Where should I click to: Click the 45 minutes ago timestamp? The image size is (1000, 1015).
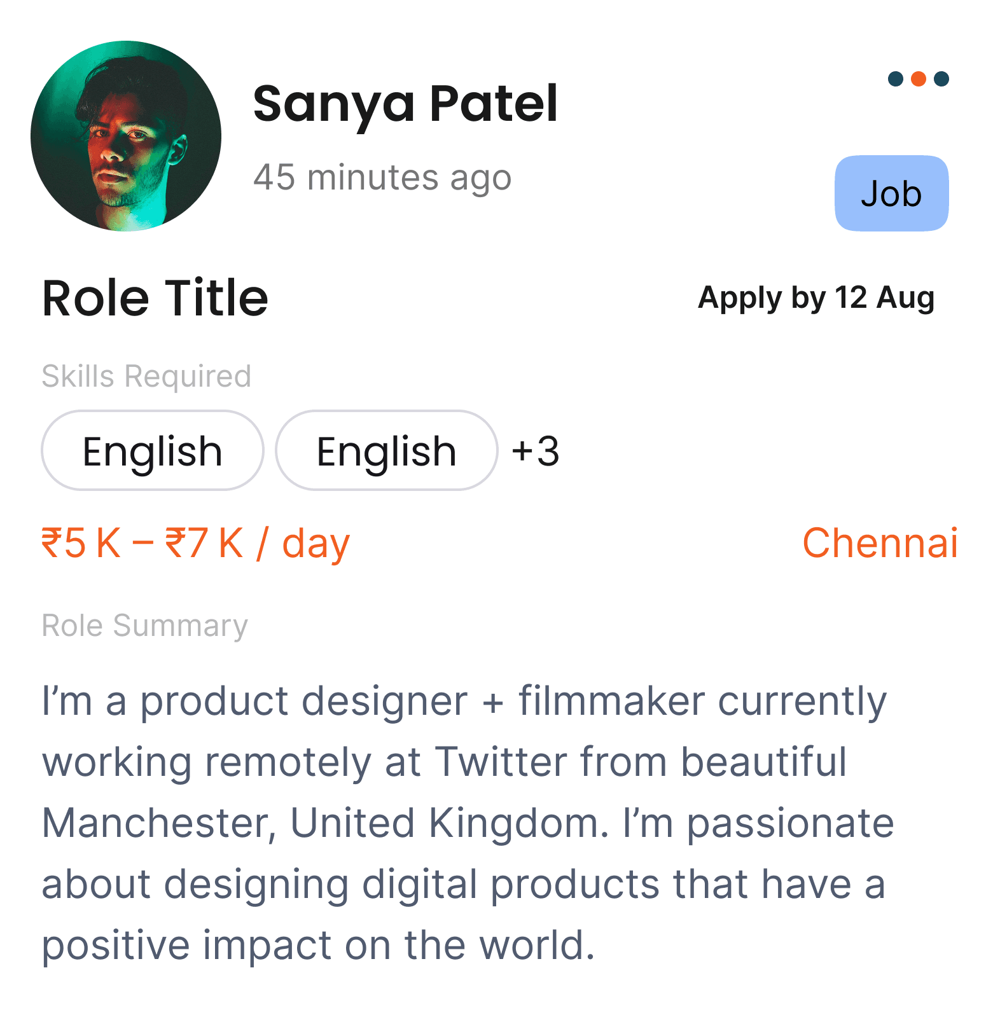(382, 177)
